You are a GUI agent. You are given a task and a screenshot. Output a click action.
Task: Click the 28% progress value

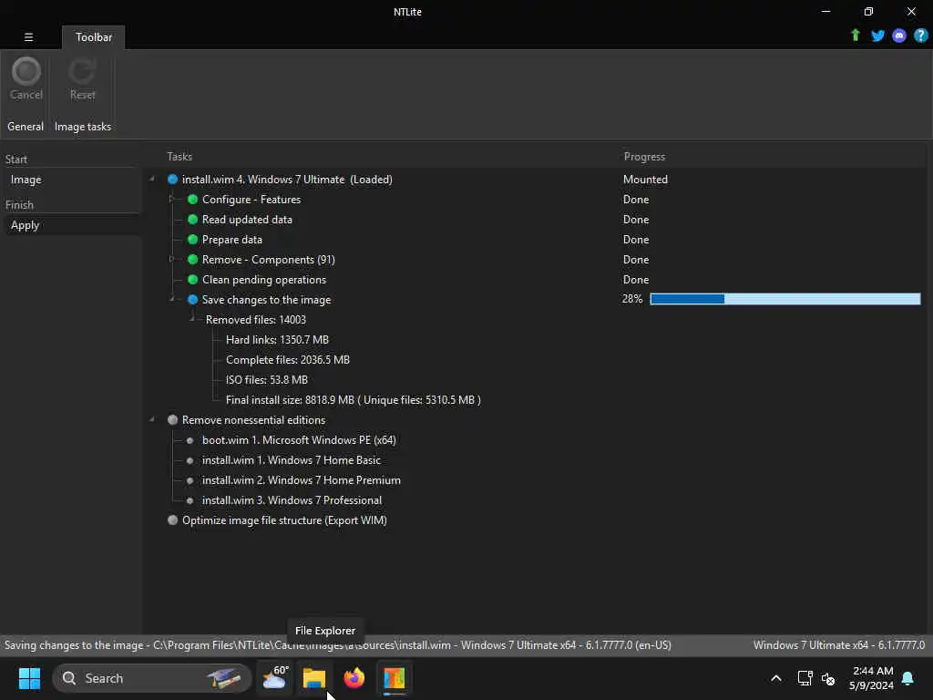632,299
